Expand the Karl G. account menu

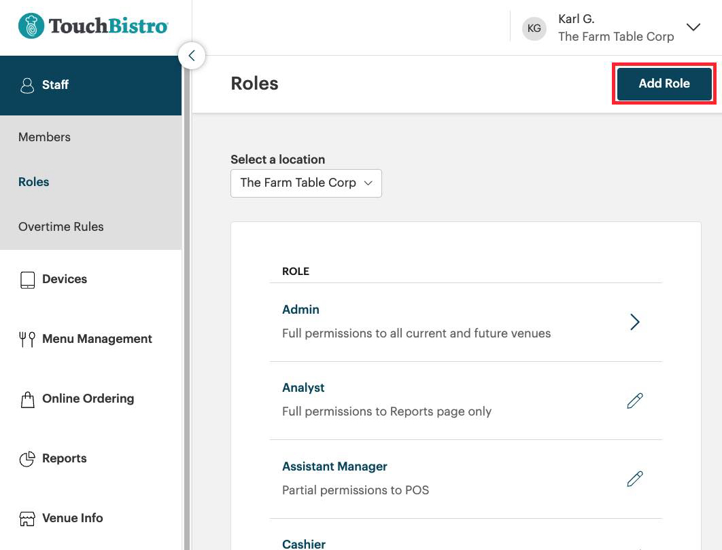tap(692, 27)
